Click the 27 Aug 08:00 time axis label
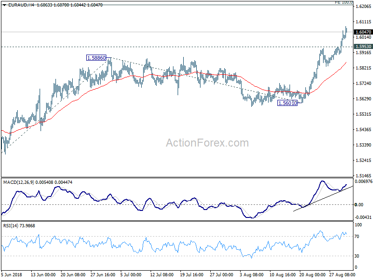 tap(342, 274)
